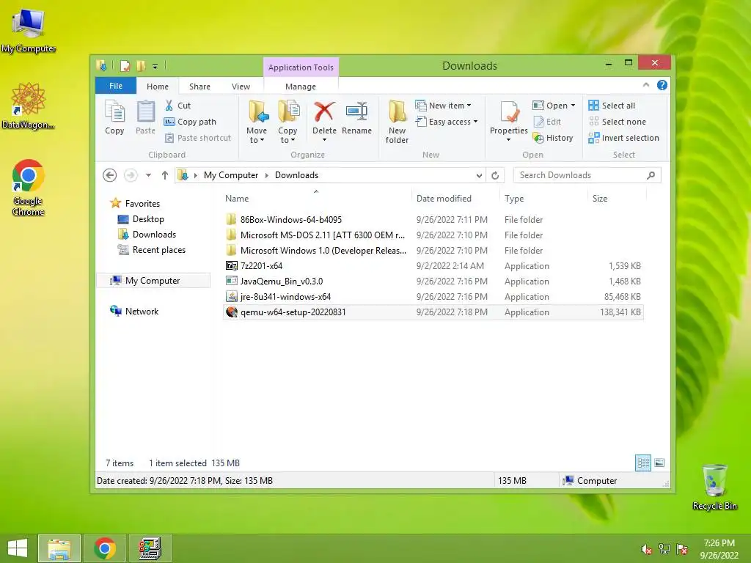Click Paste shortcut in the ribbon
Image resolution: width=751 pixels, height=563 pixels.
click(x=198, y=138)
